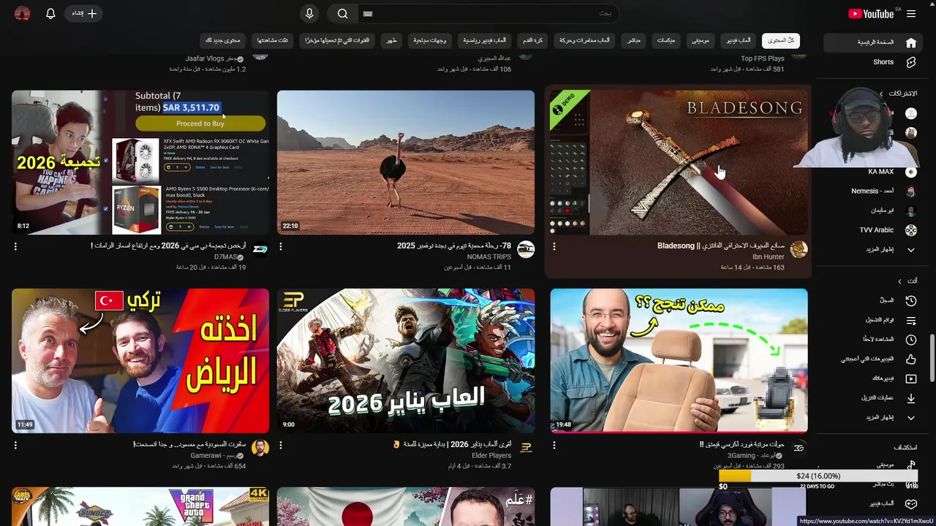Select the Live (مباشر) filter chip

[633, 41]
